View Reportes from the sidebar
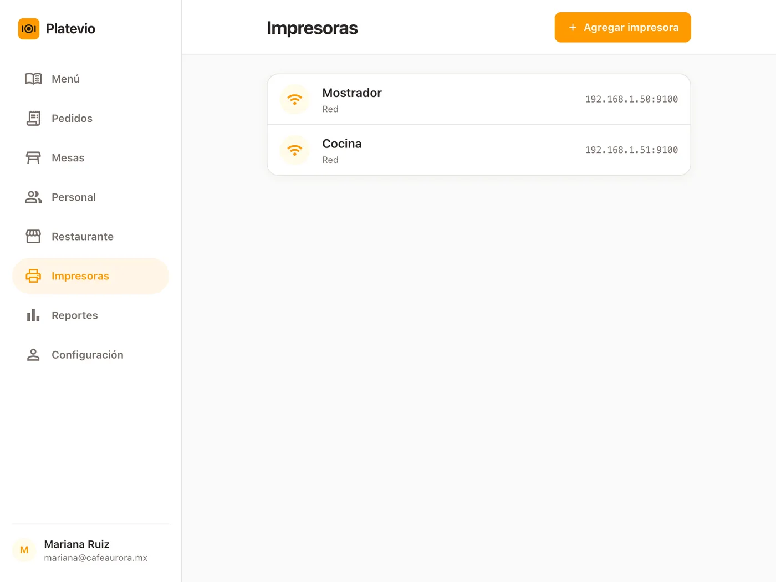This screenshot has height=582, width=776. 90,315
